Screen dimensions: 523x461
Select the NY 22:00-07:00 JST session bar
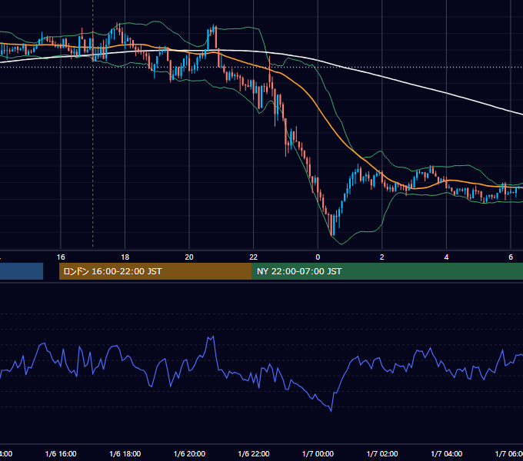click(388, 271)
